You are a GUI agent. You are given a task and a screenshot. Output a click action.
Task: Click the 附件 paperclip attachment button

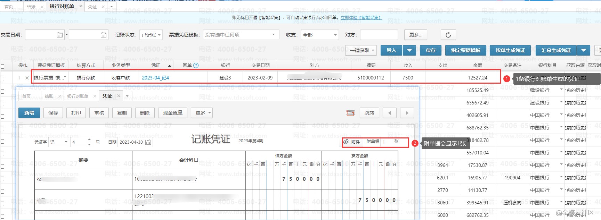point(352,142)
